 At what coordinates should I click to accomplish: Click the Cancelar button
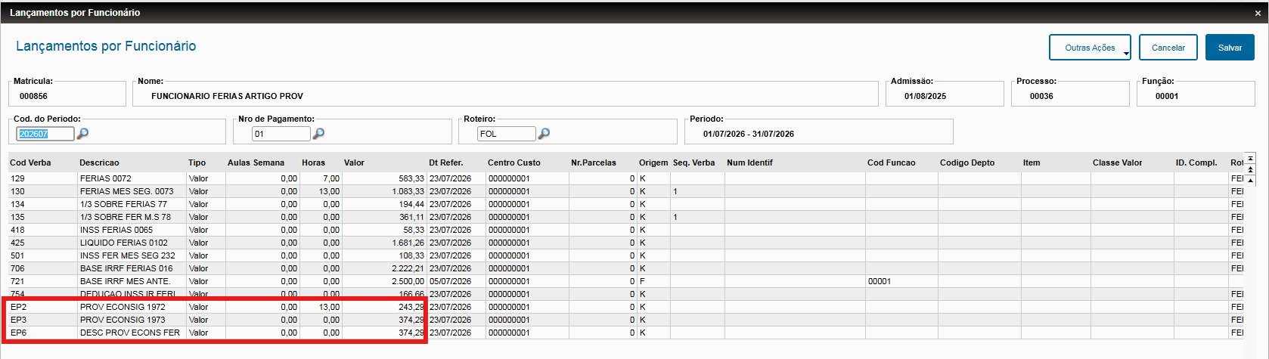point(1168,48)
